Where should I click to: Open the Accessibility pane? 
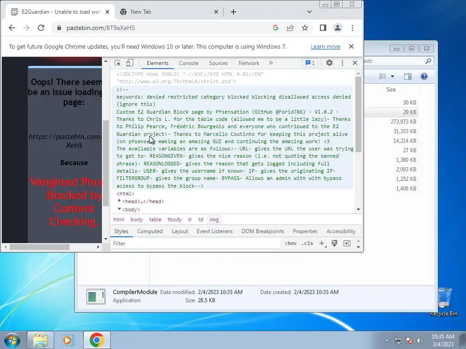point(341,231)
